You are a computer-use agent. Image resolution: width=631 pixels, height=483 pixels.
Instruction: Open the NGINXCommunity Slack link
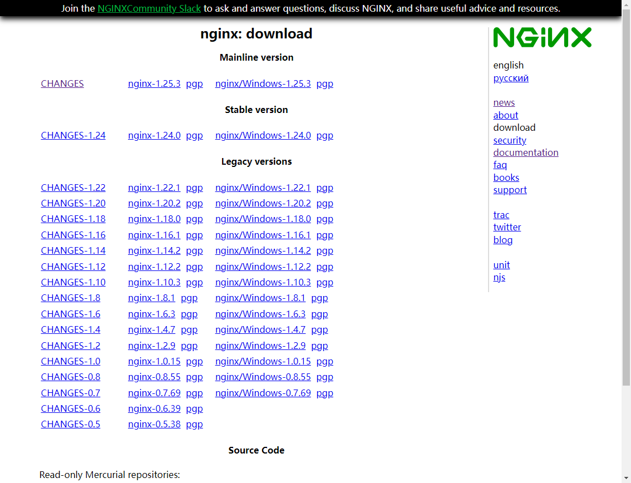pyautogui.click(x=149, y=8)
